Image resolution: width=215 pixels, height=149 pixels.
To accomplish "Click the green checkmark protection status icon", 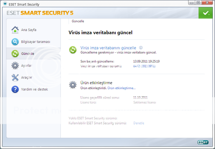I will point(206,13).
